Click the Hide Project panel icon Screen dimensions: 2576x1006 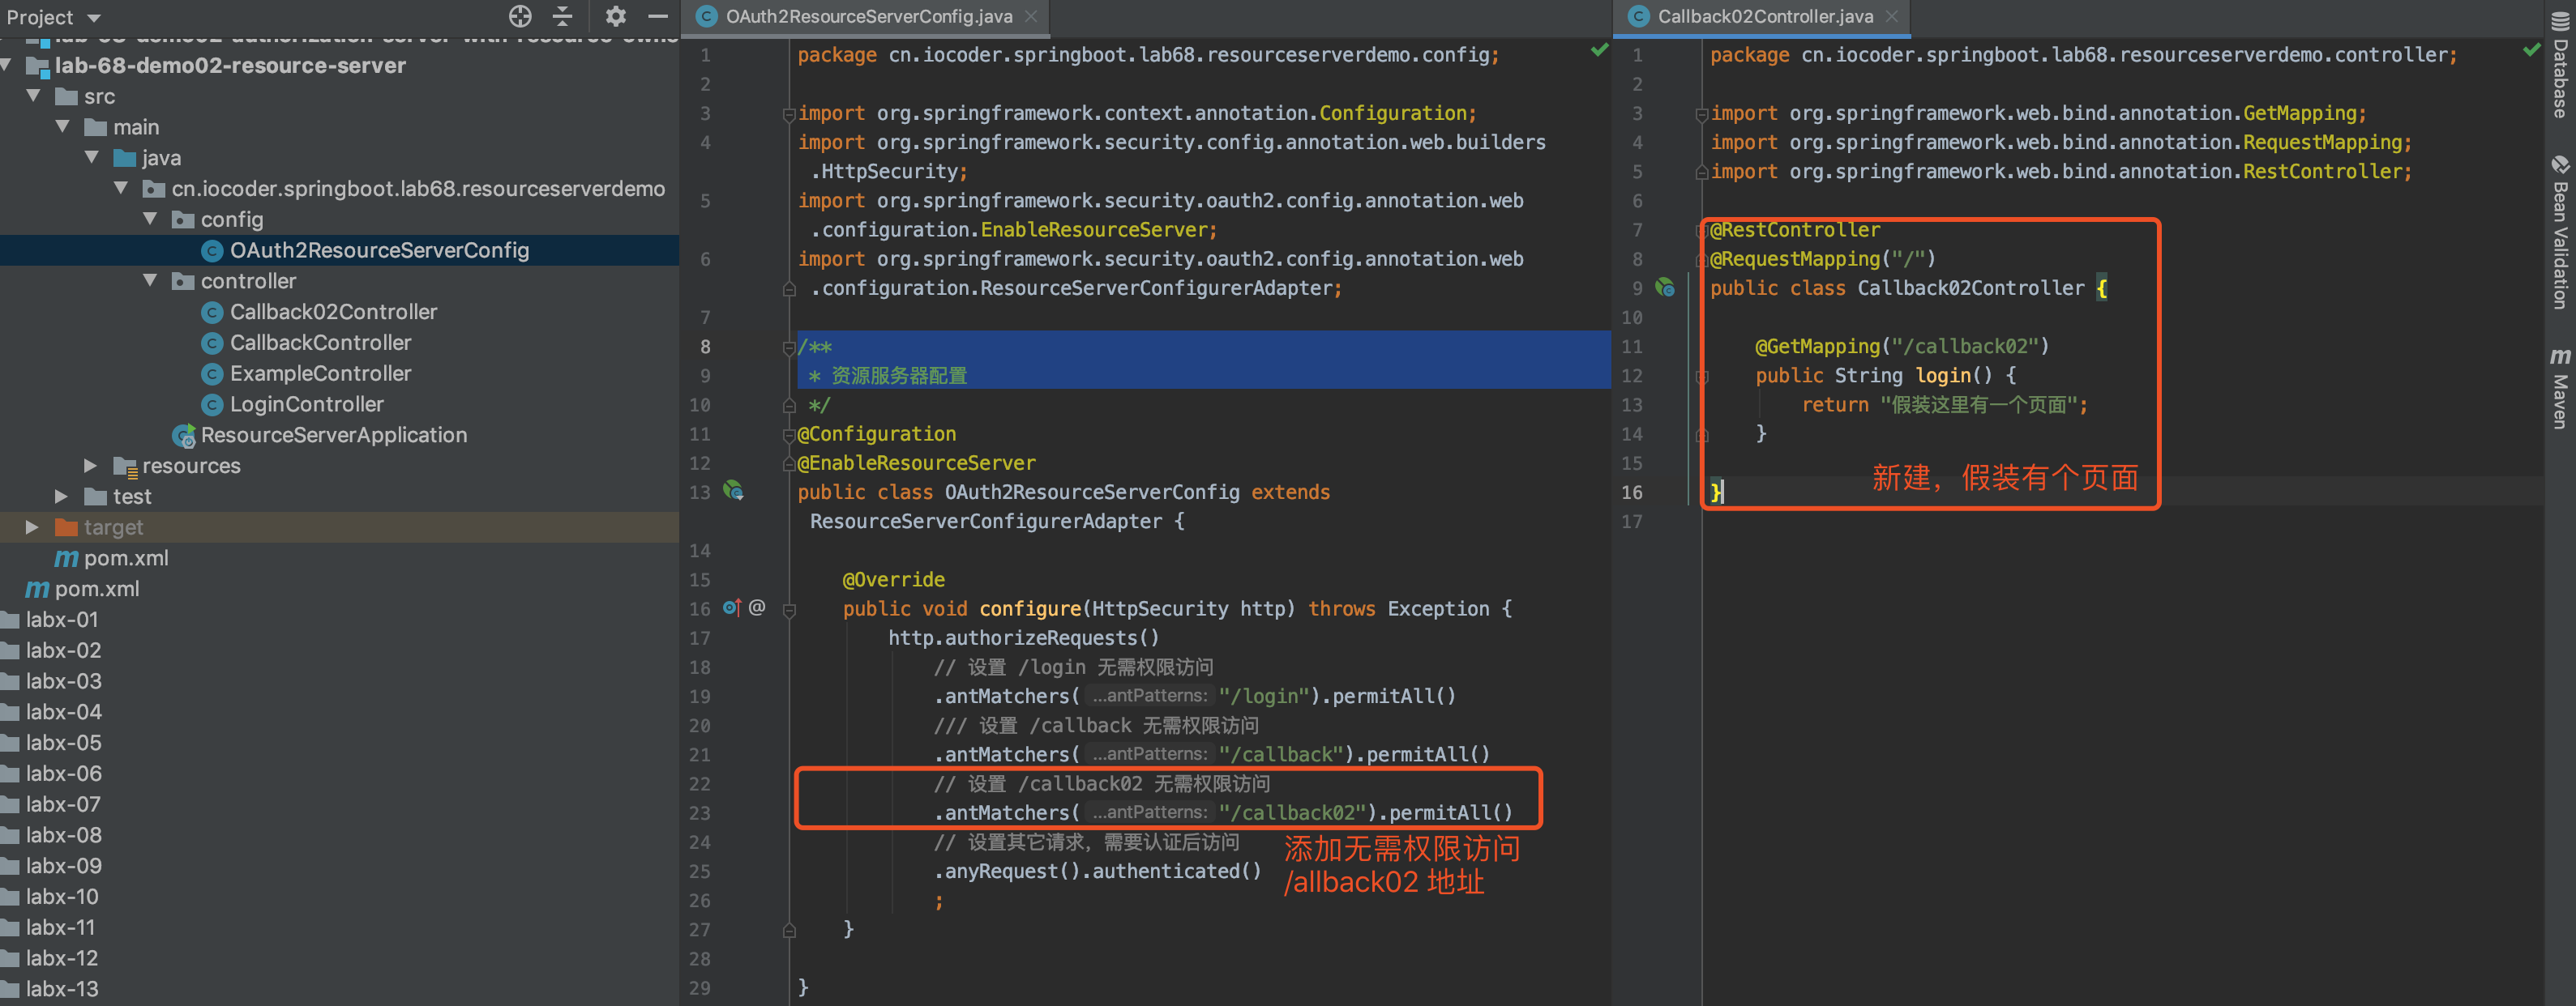pos(657,16)
